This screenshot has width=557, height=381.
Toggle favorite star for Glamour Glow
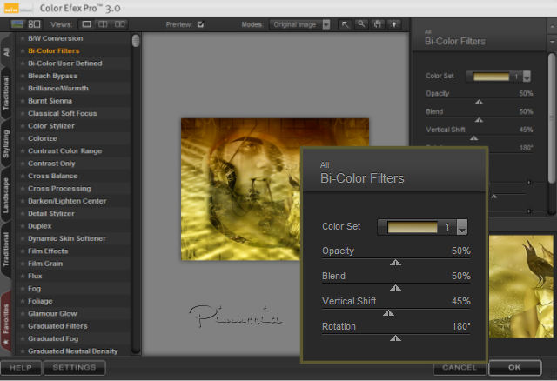pos(23,313)
